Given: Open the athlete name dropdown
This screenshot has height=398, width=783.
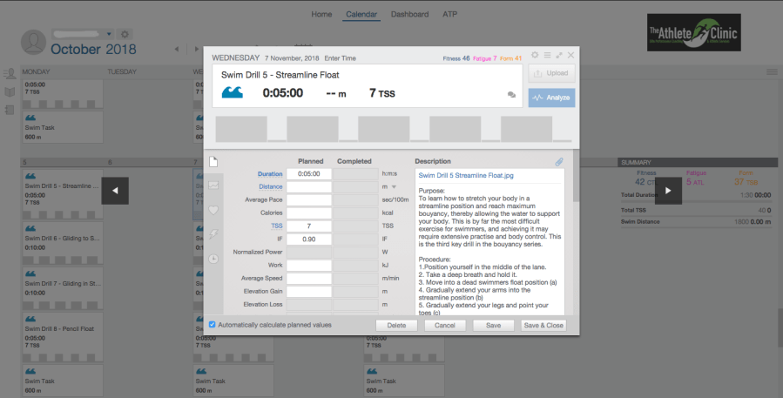Looking at the screenshot, I should pos(109,34).
